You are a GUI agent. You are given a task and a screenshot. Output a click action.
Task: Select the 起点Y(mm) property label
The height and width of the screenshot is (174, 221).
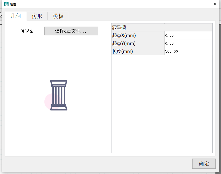pos(138,43)
